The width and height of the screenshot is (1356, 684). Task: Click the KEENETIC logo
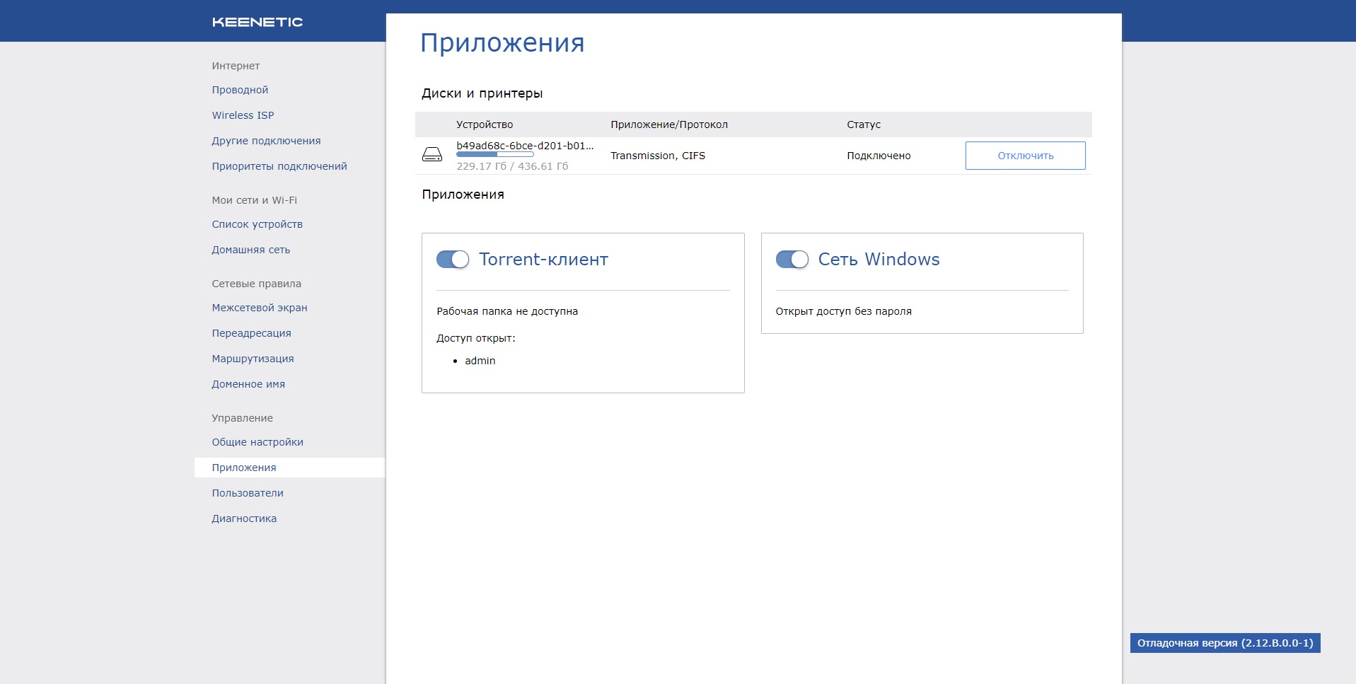coord(257,22)
